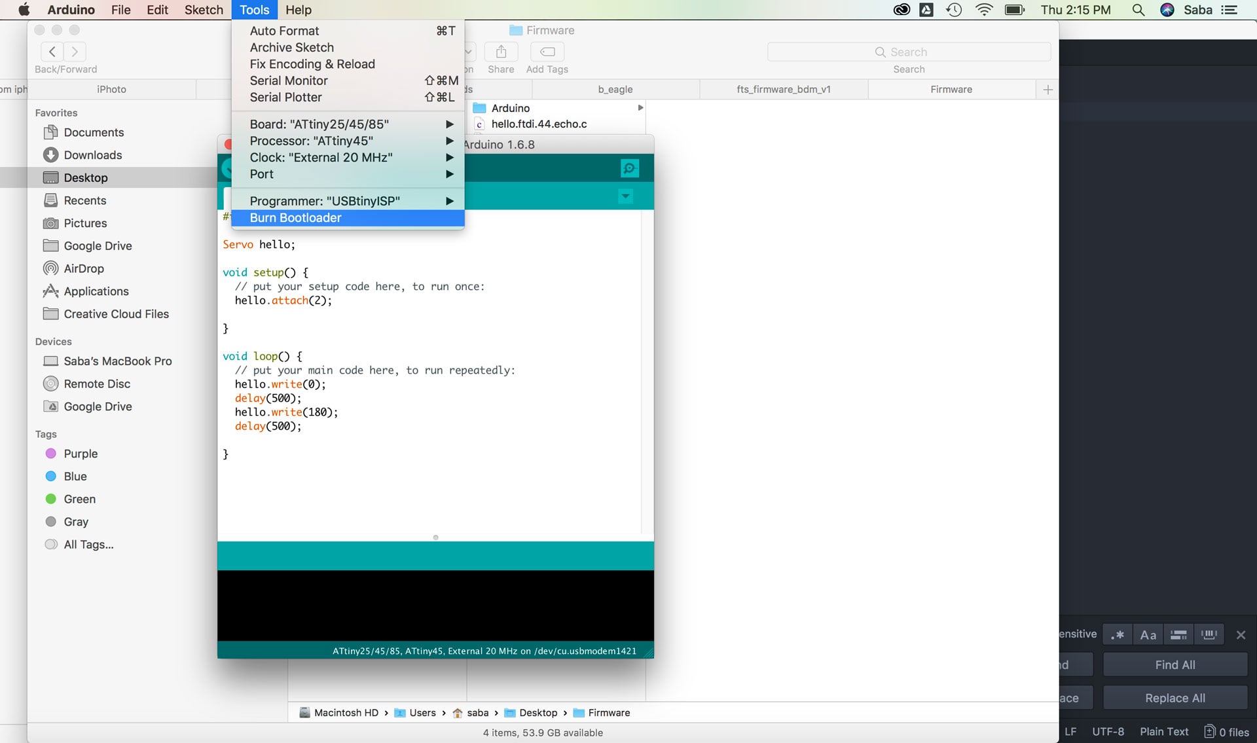Add a new Finder tab with plus

[x=1047, y=90]
